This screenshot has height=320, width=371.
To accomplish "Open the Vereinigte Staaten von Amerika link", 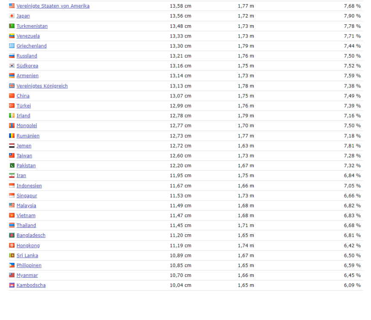I will (53, 6).
